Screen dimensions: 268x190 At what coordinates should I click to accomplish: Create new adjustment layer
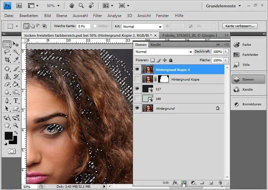tap(193, 183)
